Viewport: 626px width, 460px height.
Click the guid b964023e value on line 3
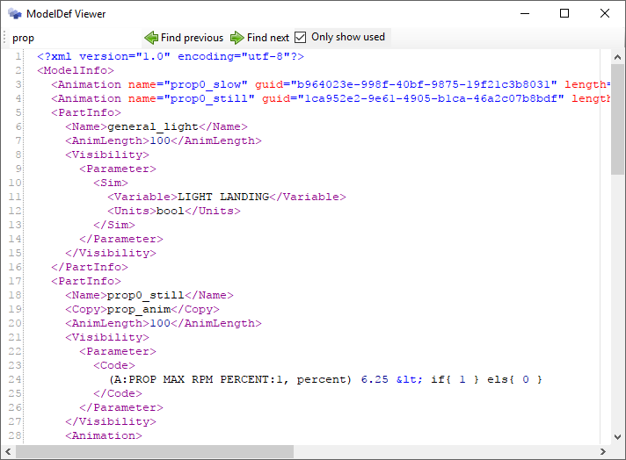click(424, 84)
